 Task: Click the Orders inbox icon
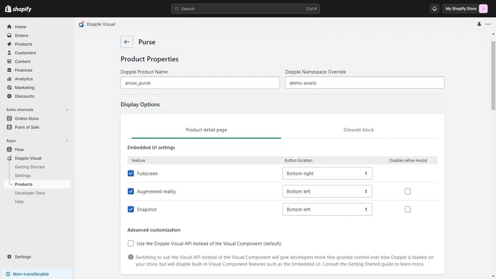click(x=9, y=35)
